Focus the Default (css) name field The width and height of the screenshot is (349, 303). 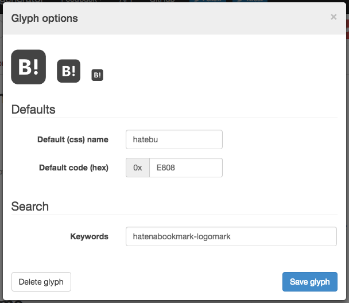pyautogui.click(x=174, y=139)
